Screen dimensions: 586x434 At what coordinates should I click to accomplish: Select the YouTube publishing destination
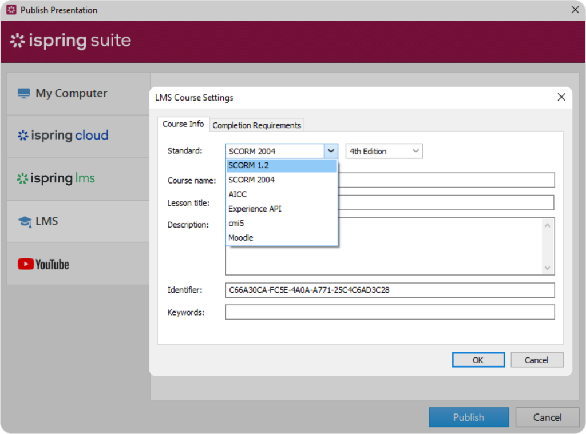78,264
